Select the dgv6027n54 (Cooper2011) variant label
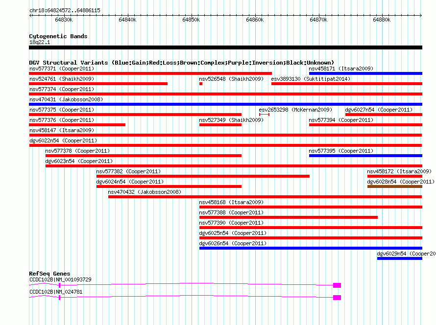436x325 pixels. pos(379,110)
